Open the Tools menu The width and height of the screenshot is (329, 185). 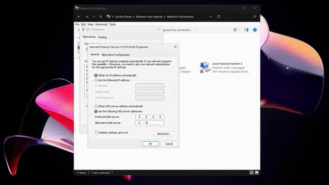click(x=113, y=24)
